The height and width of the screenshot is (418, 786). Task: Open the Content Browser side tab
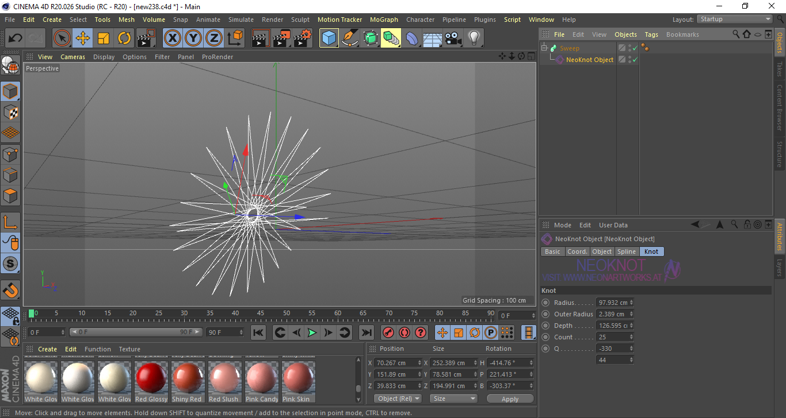click(780, 108)
